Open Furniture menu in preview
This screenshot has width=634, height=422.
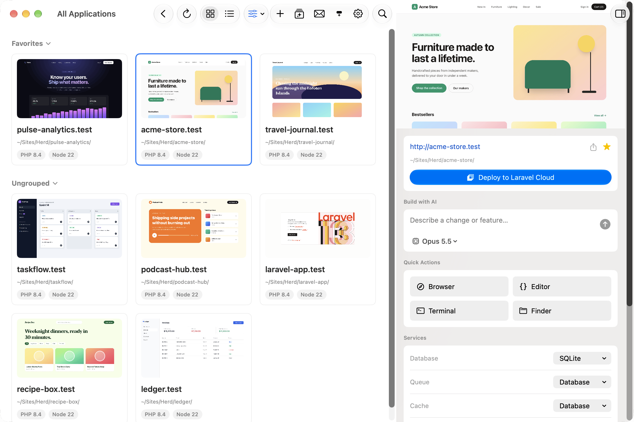(x=496, y=7)
